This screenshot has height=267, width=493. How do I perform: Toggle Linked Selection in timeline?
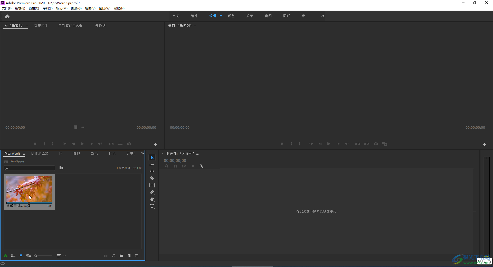[184, 166]
